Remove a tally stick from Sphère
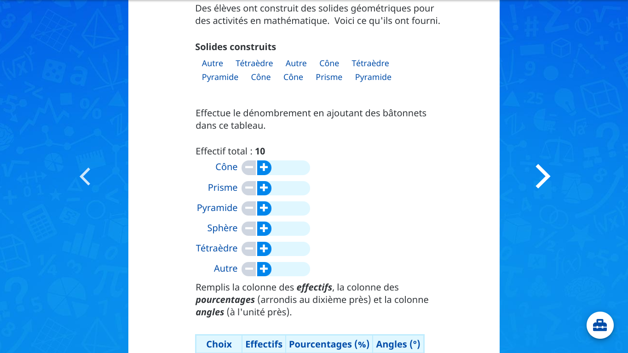The height and width of the screenshot is (353, 628). click(x=249, y=228)
